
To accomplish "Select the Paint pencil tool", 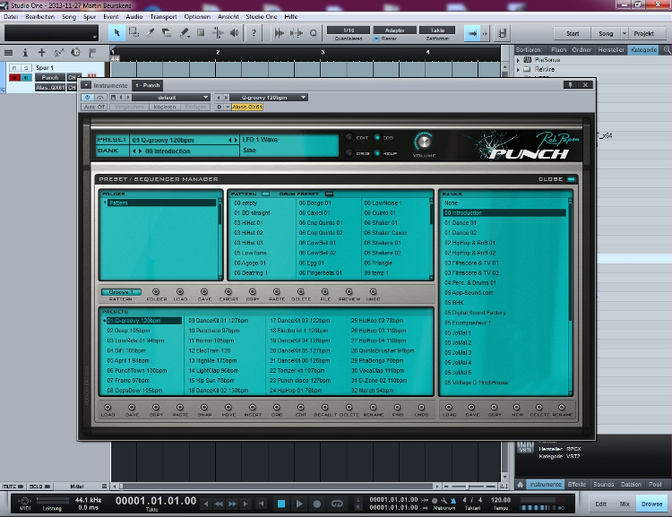I will (185, 33).
